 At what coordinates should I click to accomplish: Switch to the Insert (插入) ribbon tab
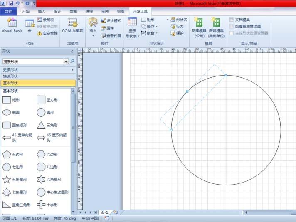pos(42,12)
